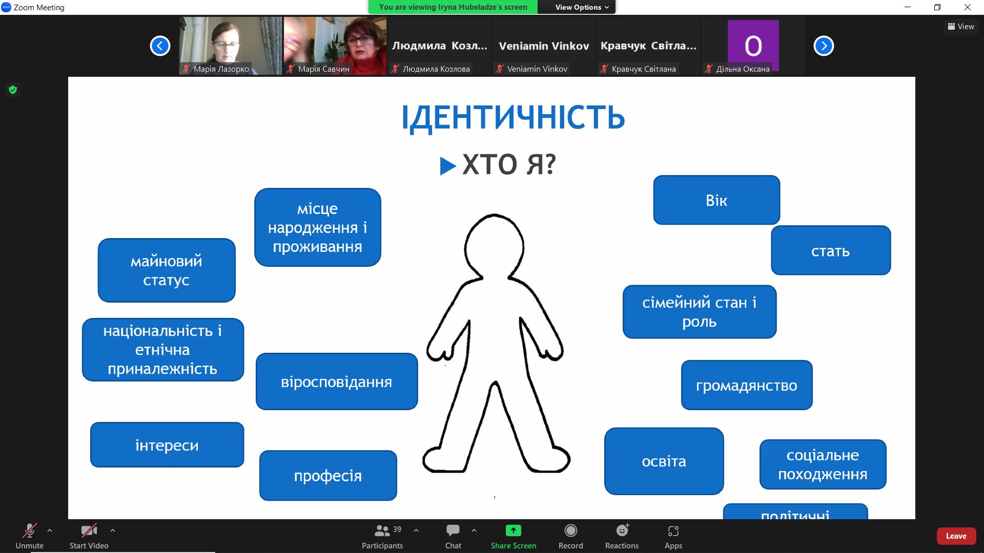Select Марія Лазорко video thumbnail
This screenshot has width=984, height=553.
point(231,46)
